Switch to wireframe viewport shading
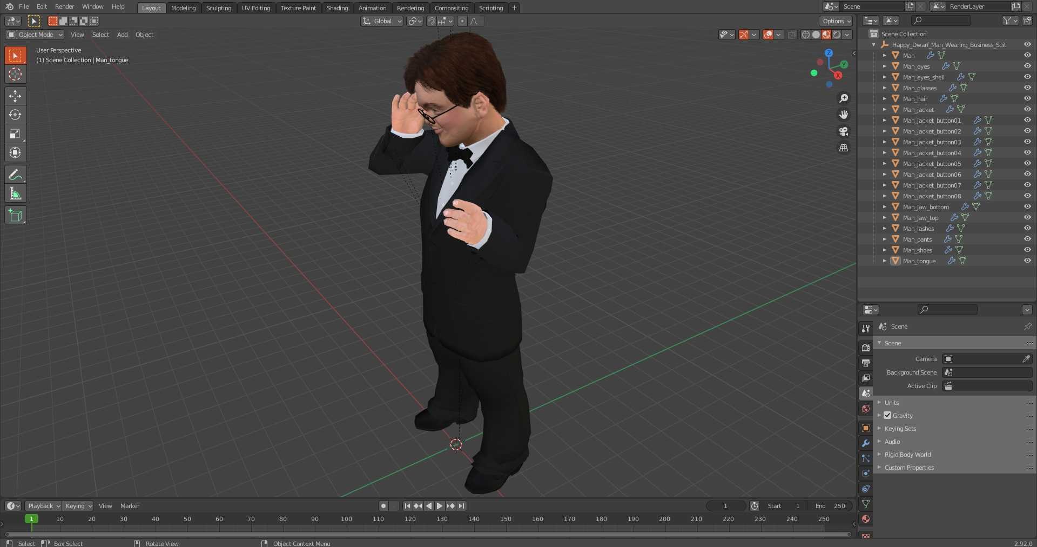Image resolution: width=1037 pixels, height=547 pixels. click(x=806, y=35)
